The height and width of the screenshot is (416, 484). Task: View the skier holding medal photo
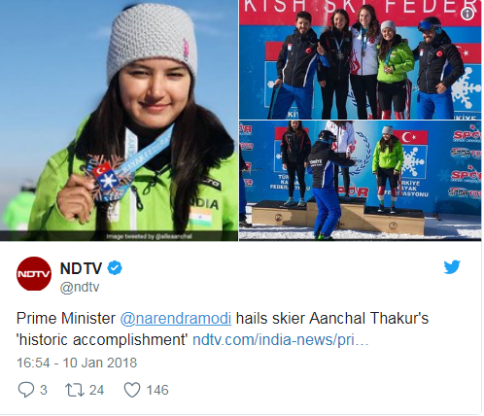click(x=119, y=121)
